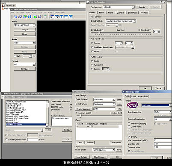Click the Separate window view icon
Viewport: 172px width, 166px height.
point(71,17)
